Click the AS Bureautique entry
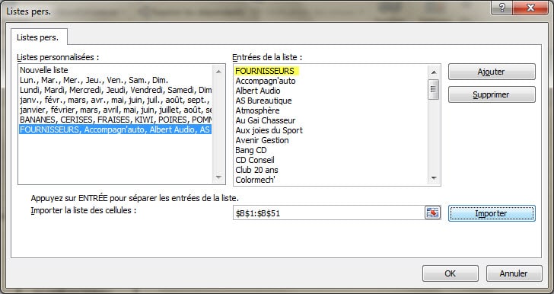The width and height of the screenshot is (554, 294). point(263,101)
